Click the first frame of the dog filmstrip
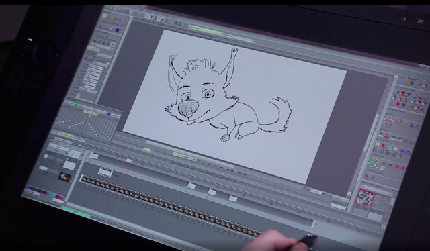Viewport: 430px width, 251px height. tap(84, 179)
